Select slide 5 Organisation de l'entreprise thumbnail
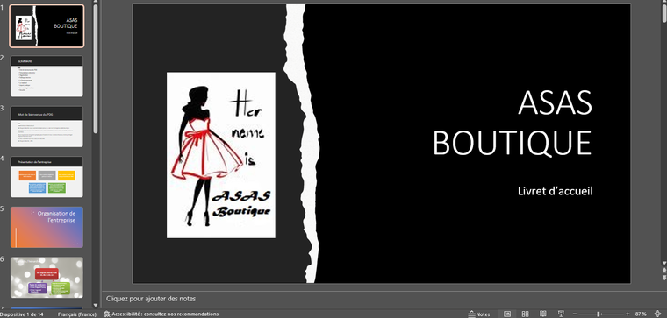 pos(47,227)
